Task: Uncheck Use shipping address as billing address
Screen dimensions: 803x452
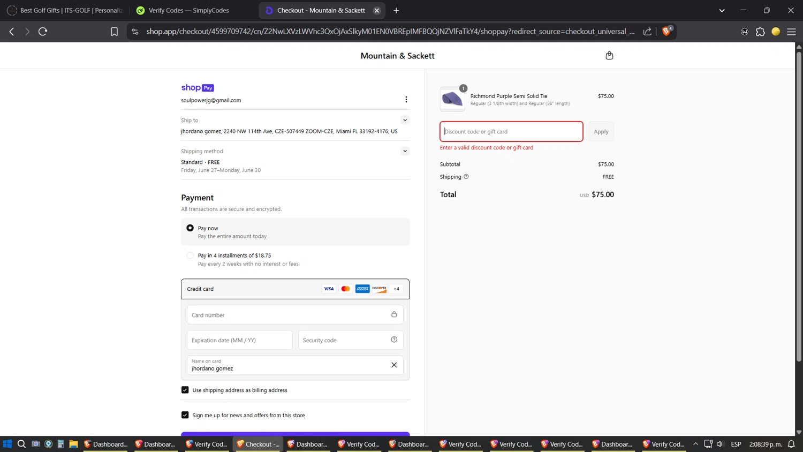Action: click(x=185, y=390)
